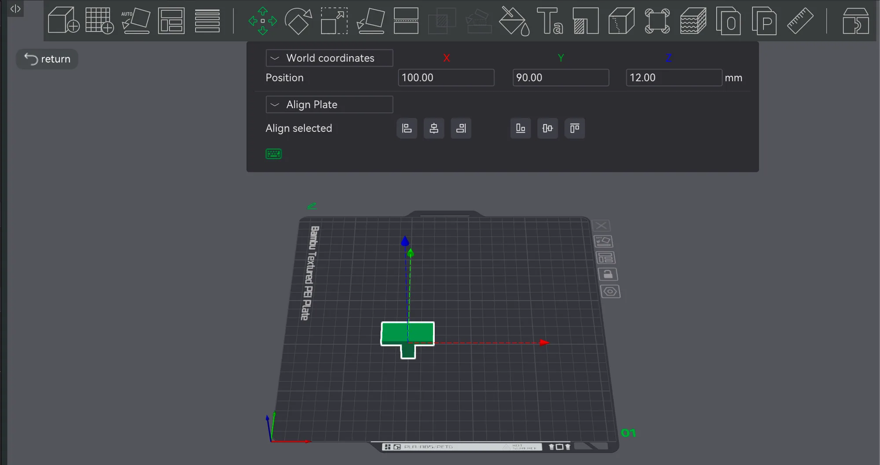Align selected objects to horizontal center
The image size is (880, 465).
[434, 128]
